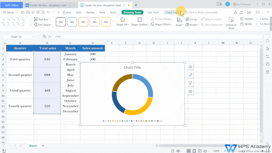Open the history icon in right sidebar
The height and width of the screenshot is (153, 272).
click(268, 64)
